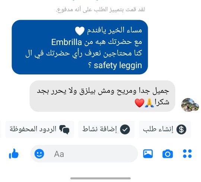Open the sender's profile picture
Screen dimensions: 201x182
click(190, 105)
